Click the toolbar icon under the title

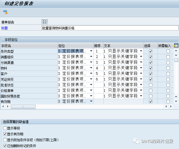[x=5, y=12]
